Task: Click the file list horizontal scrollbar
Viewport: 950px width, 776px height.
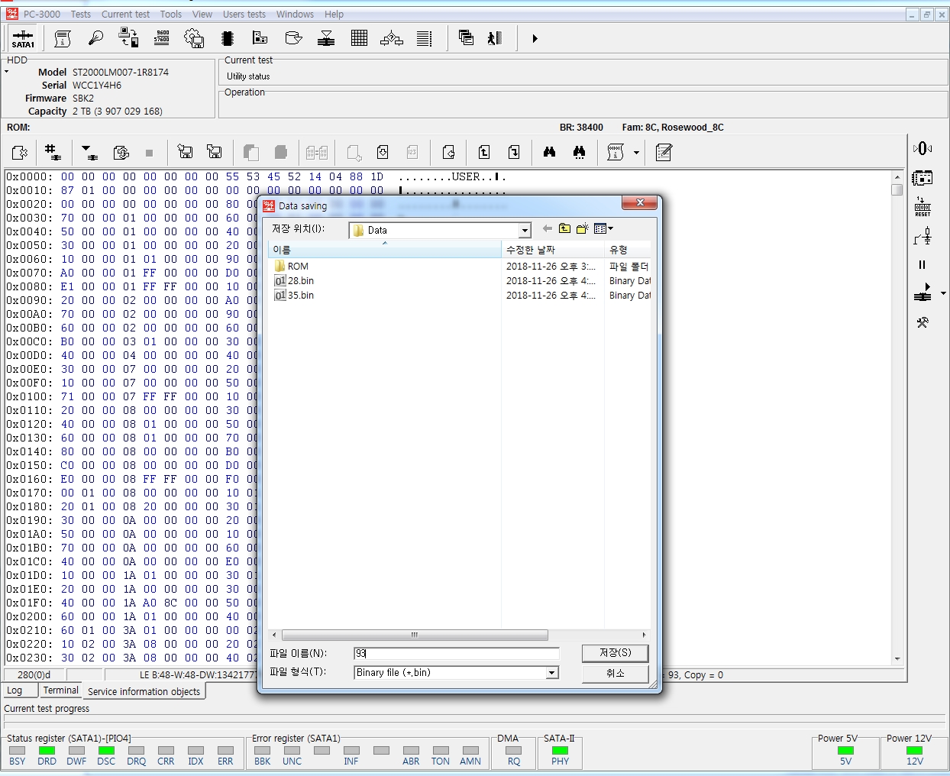Action: (415, 635)
